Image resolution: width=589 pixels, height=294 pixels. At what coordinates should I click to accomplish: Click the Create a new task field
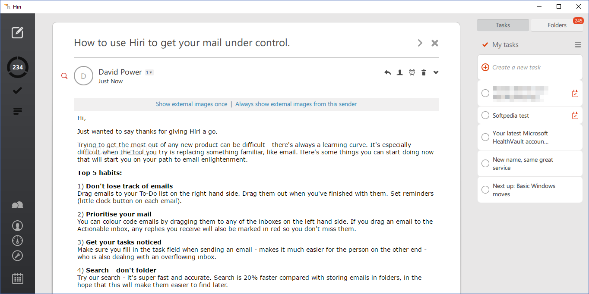point(516,67)
